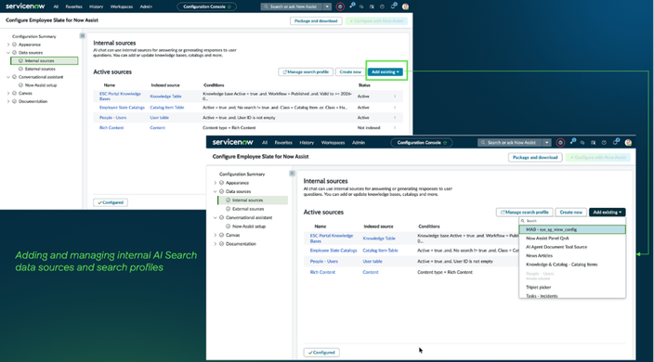Open History menu in front window
The image size is (654, 362).
tap(307, 142)
